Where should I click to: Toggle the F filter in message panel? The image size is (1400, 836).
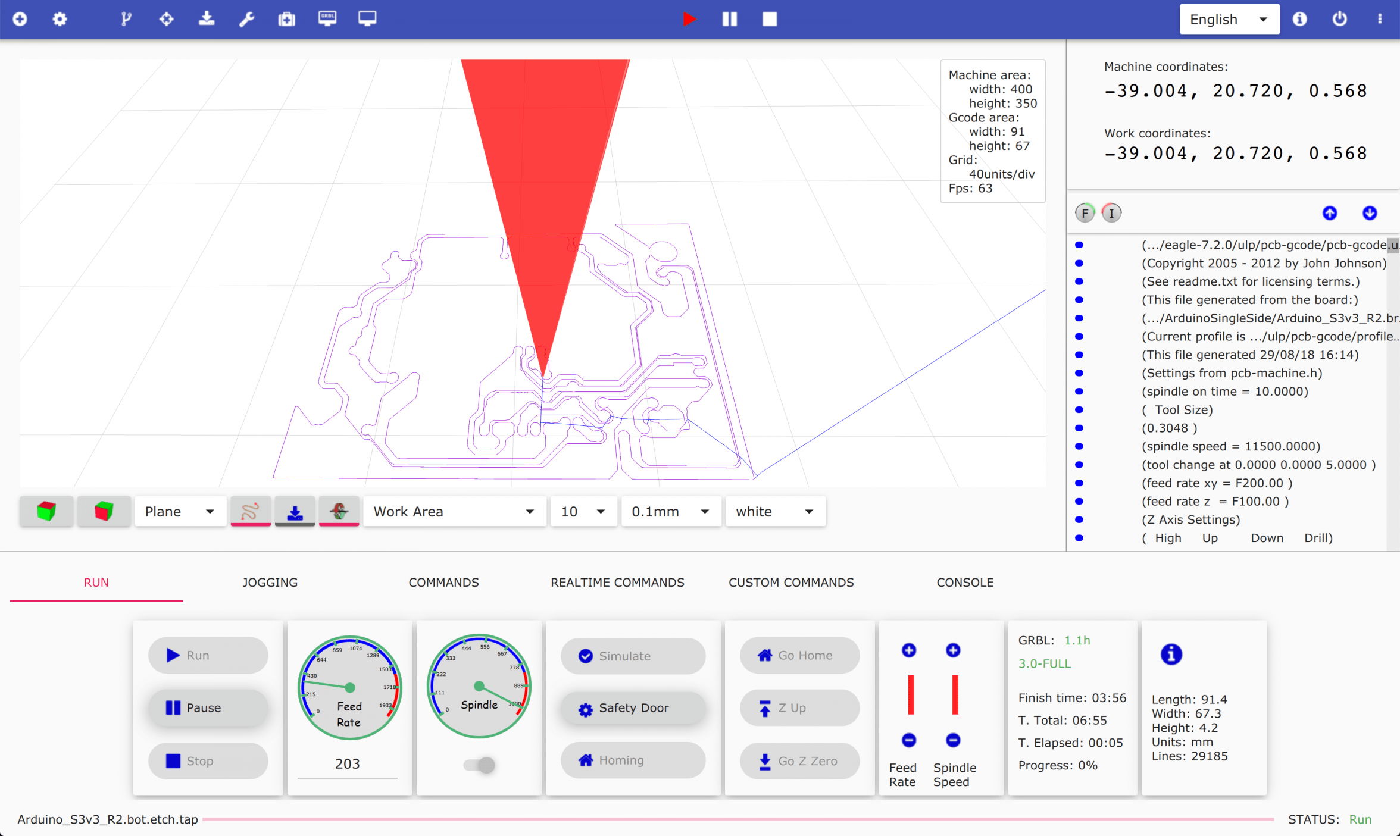(1085, 212)
